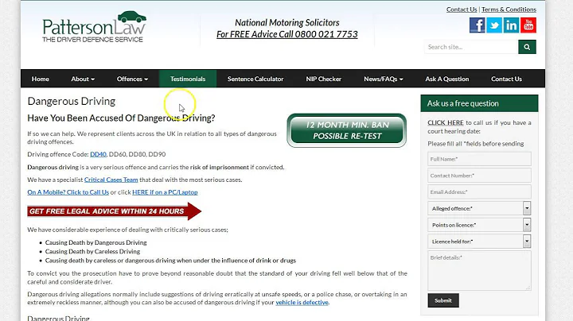This screenshot has width=573, height=321.
Task: Open the Critical Cases Team link
Action: click(111, 180)
